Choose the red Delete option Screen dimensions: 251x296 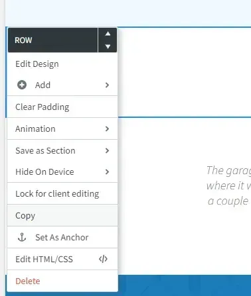[x=62, y=281]
